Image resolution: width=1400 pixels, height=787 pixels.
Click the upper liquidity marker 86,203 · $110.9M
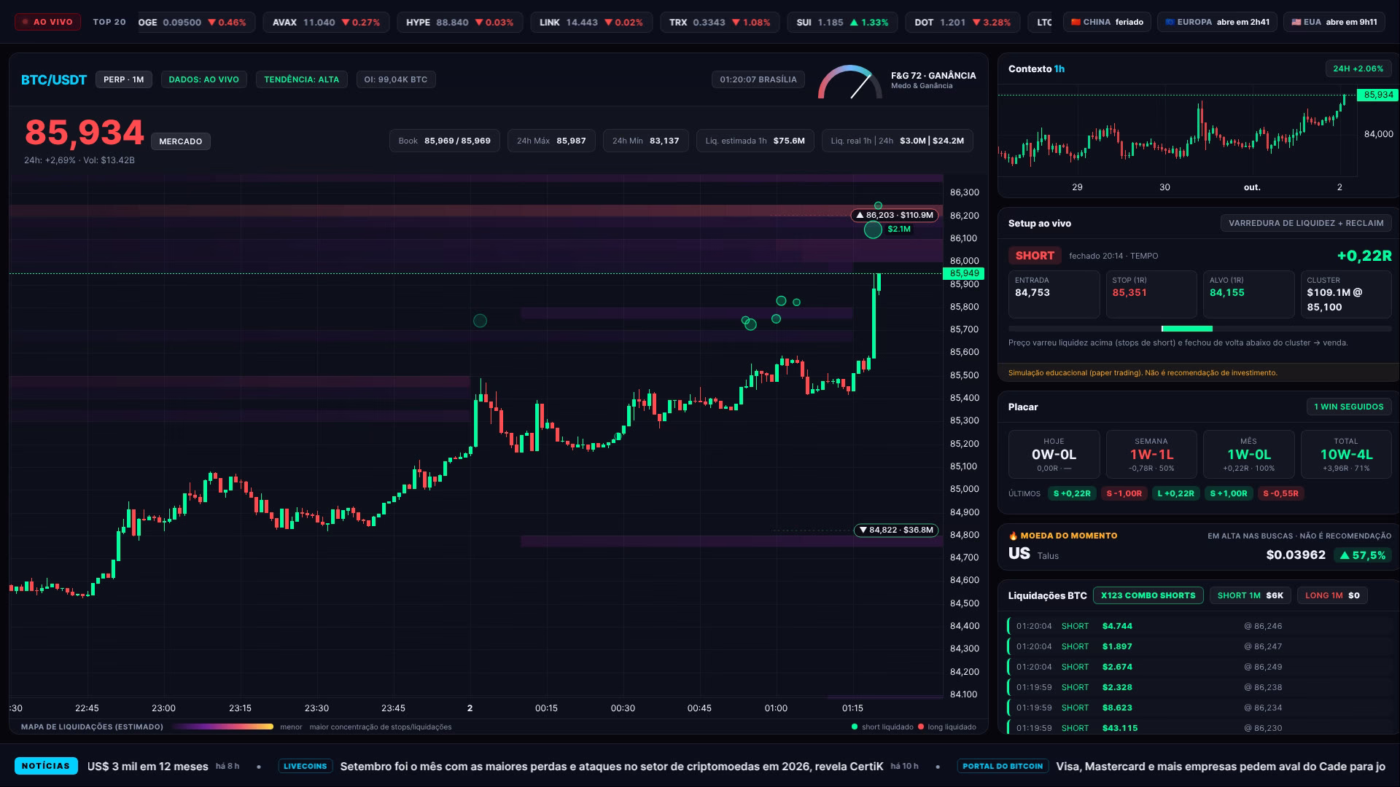click(894, 215)
